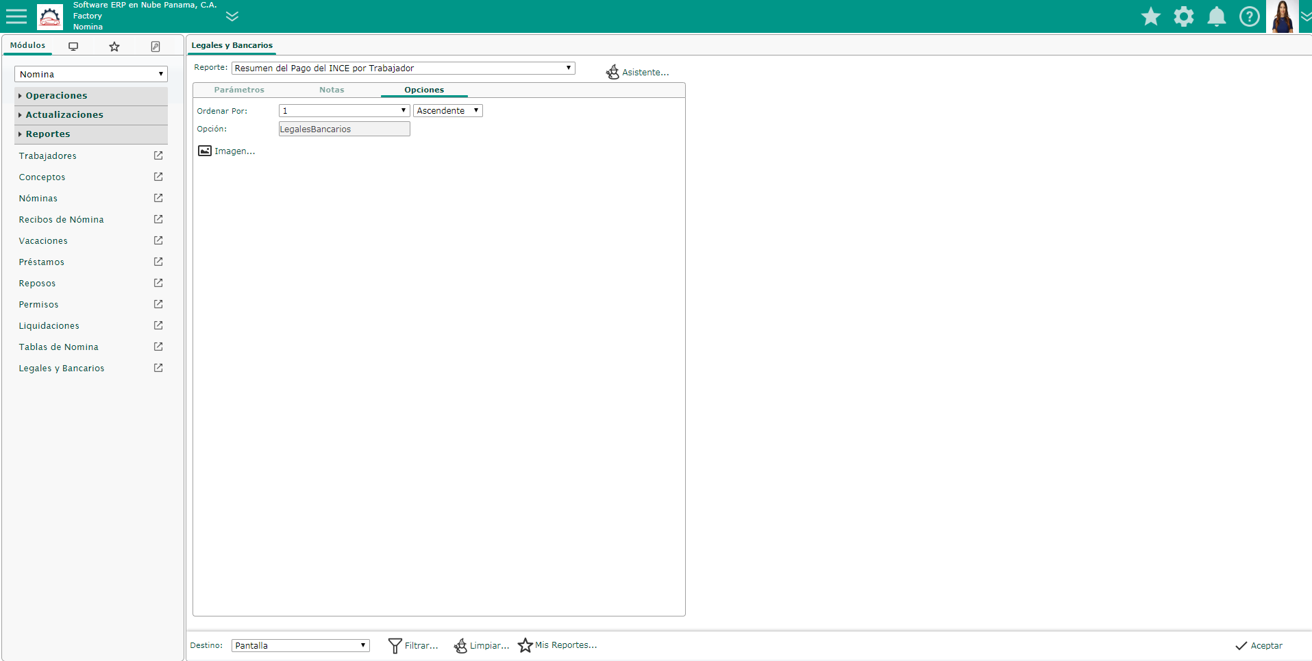
Task: Open the Ordenar Por column dropdown
Action: tap(345, 110)
